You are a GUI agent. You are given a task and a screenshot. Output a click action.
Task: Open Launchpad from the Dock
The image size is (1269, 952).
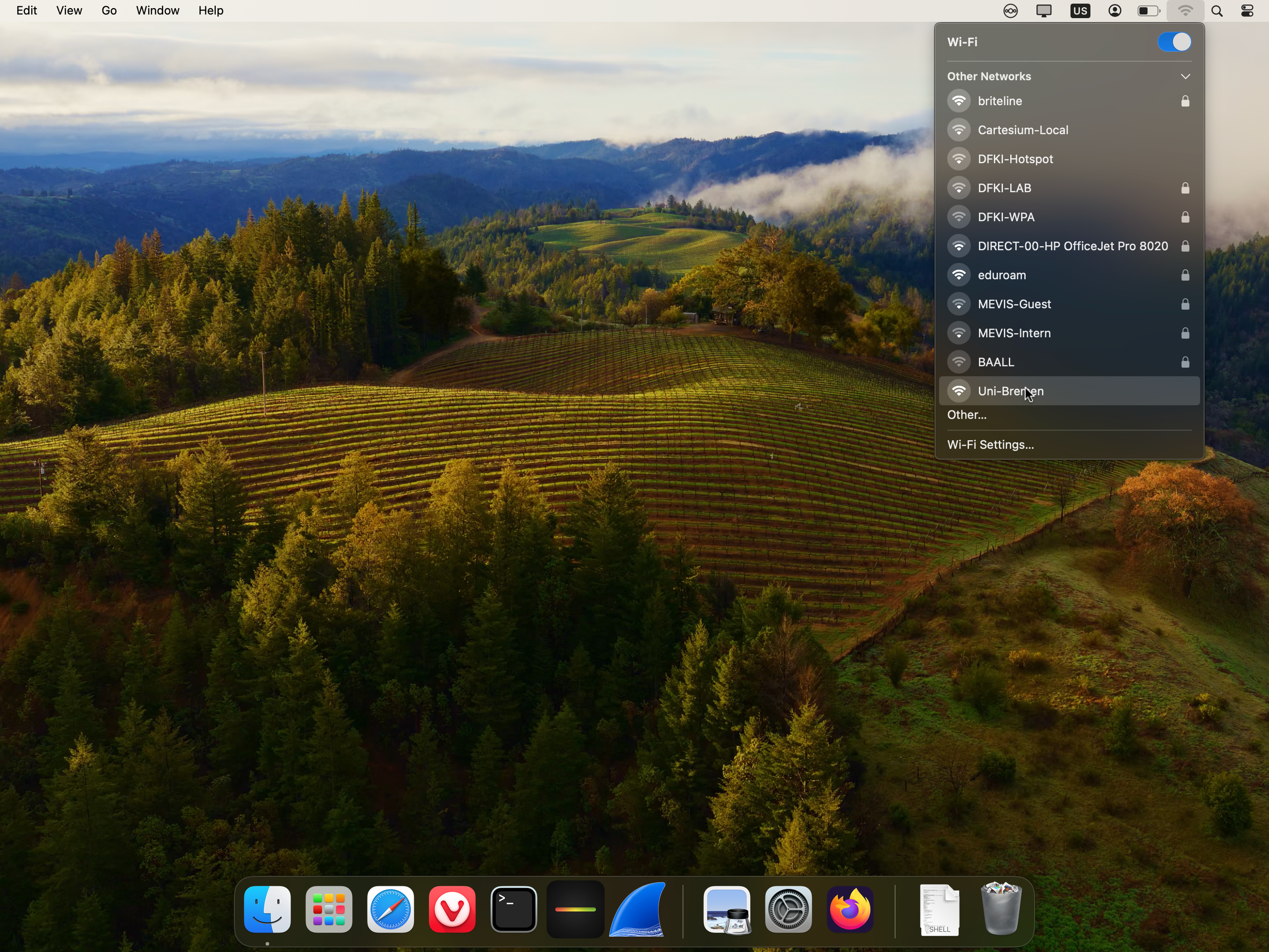click(329, 909)
